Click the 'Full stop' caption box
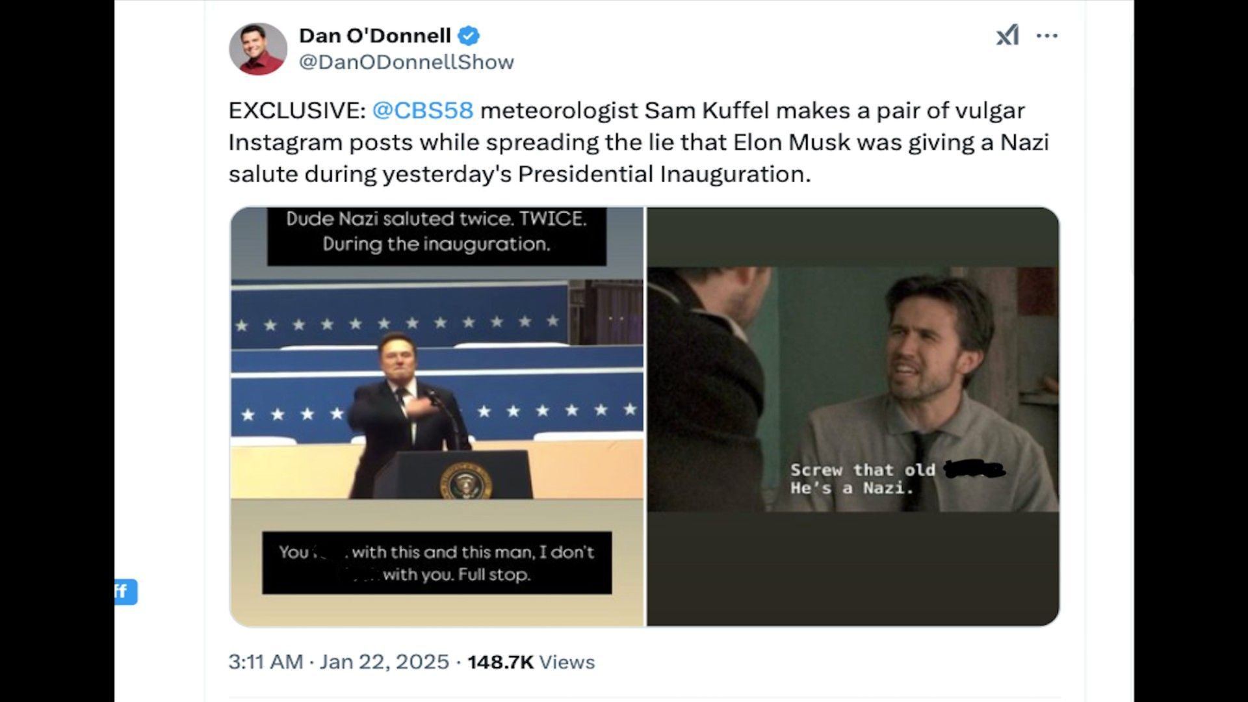 pyautogui.click(x=436, y=563)
